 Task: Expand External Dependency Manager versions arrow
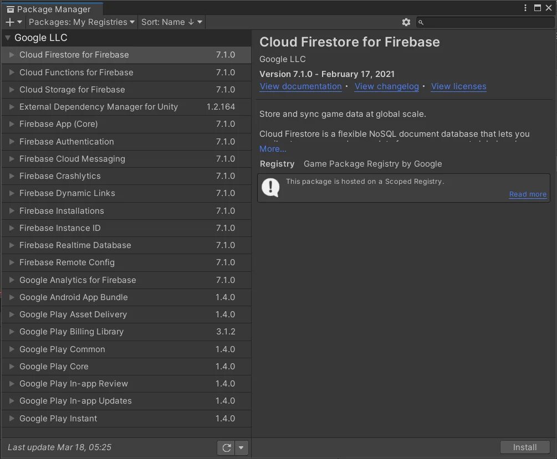click(x=12, y=107)
